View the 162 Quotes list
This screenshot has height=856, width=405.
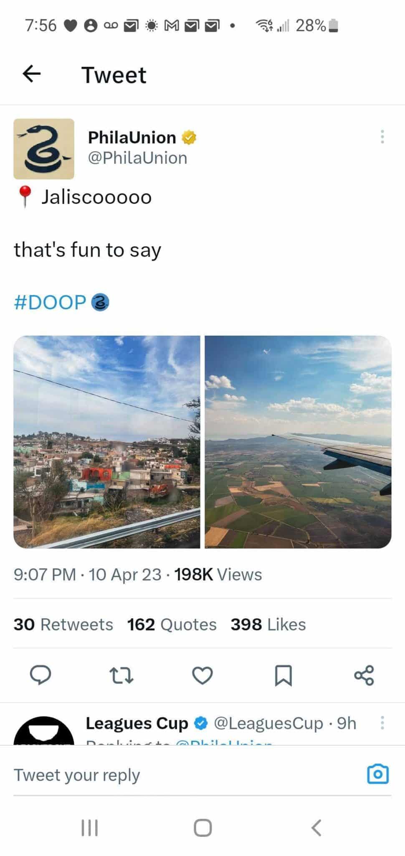pos(172,624)
